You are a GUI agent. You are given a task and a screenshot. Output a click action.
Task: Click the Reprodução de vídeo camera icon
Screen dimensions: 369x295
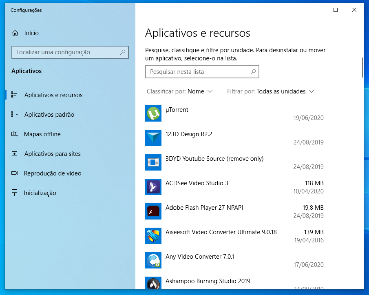click(15, 173)
